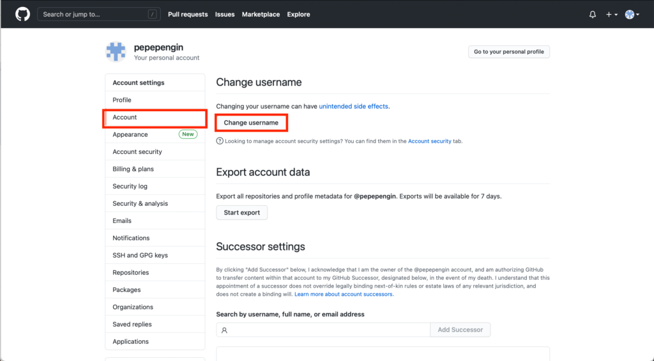This screenshot has height=361, width=654.
Task: Click the pepepengin username heading
Action: (158, 47)
